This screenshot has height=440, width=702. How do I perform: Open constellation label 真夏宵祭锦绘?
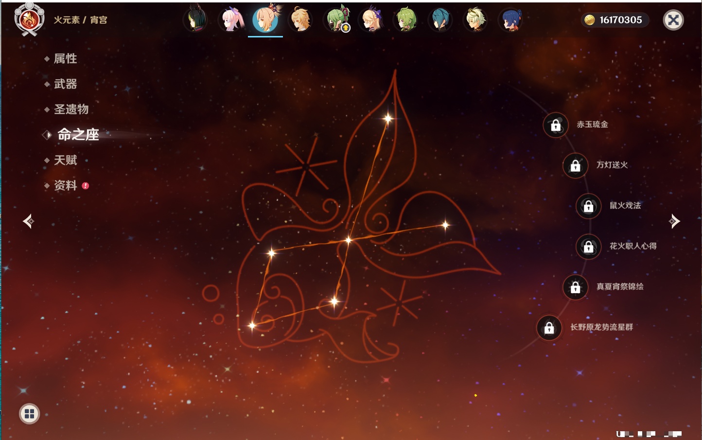point(620,286)
